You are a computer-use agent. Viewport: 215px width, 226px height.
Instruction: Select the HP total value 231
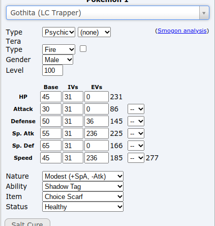point(116,97)
